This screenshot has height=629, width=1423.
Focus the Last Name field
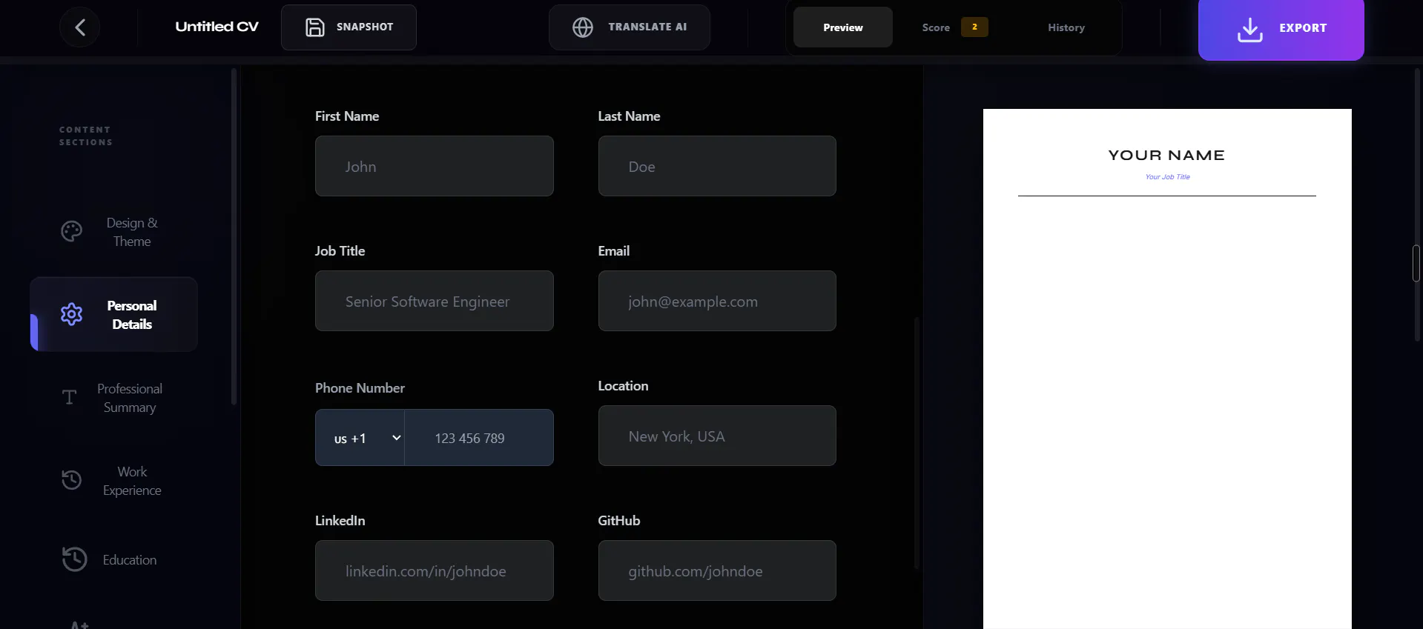(x=717, y=166)
